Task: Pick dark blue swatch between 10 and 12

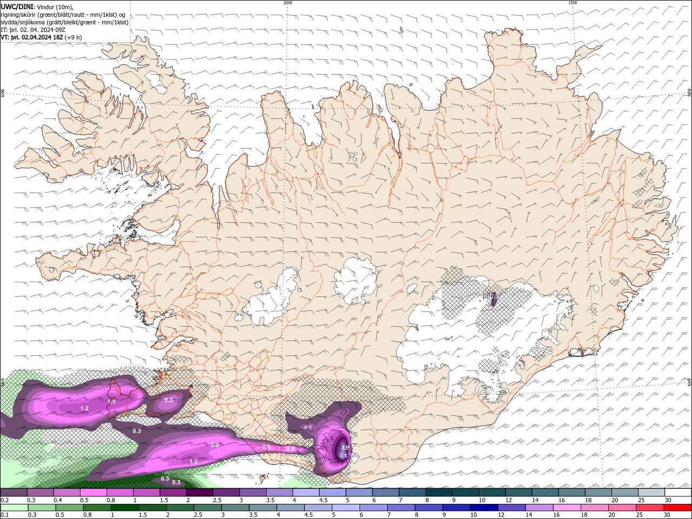Action: [483, 508]
